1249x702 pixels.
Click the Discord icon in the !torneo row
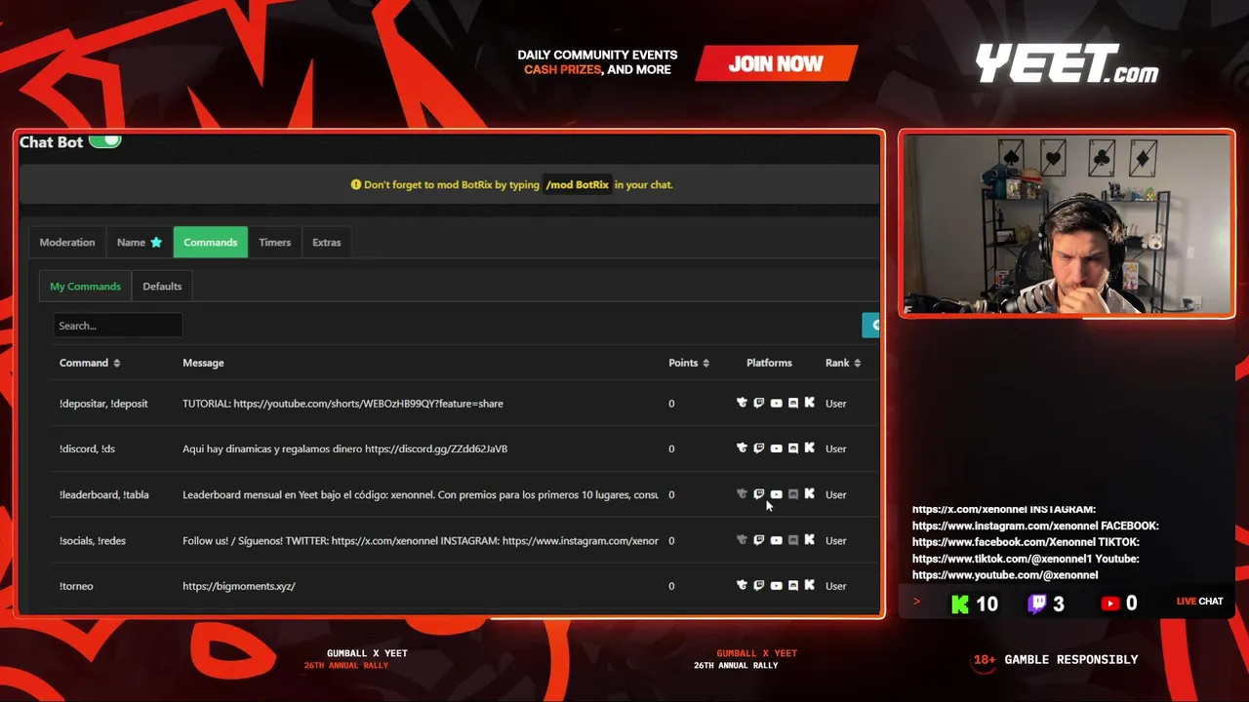click(792, 586)
